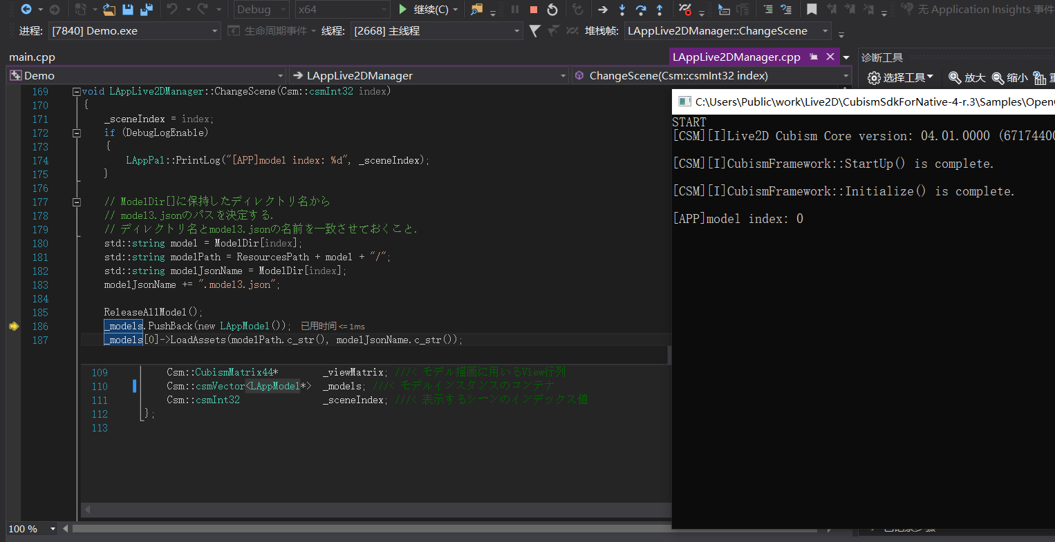Step Out with the blue up arrow
The height and width of the screenshot is (542, 1055).
(x=660, y=10)
